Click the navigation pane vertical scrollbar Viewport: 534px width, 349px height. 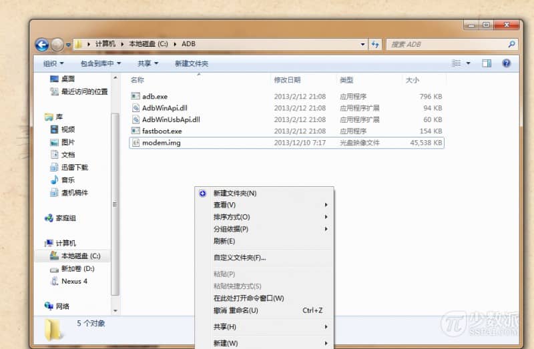[x=115, y=200]
